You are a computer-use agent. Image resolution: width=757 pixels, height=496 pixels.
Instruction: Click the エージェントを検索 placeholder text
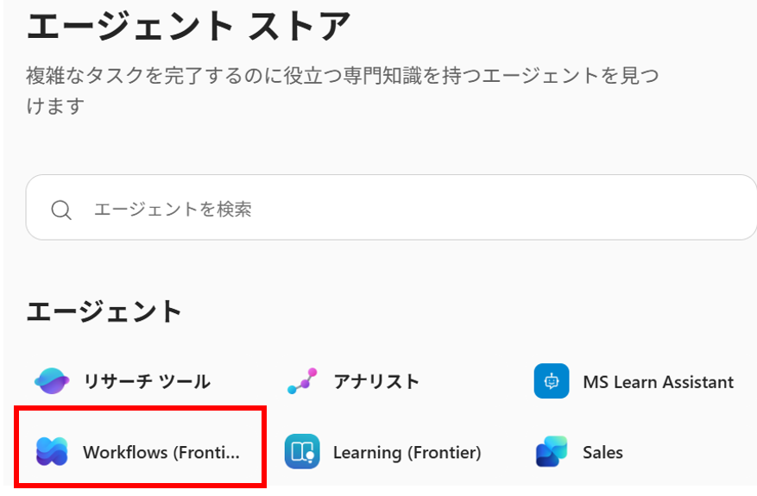point(173,209)
